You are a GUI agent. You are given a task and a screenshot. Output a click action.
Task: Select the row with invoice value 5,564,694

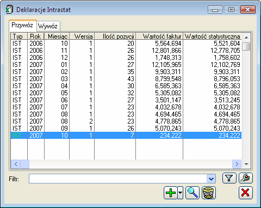[126, 44]
